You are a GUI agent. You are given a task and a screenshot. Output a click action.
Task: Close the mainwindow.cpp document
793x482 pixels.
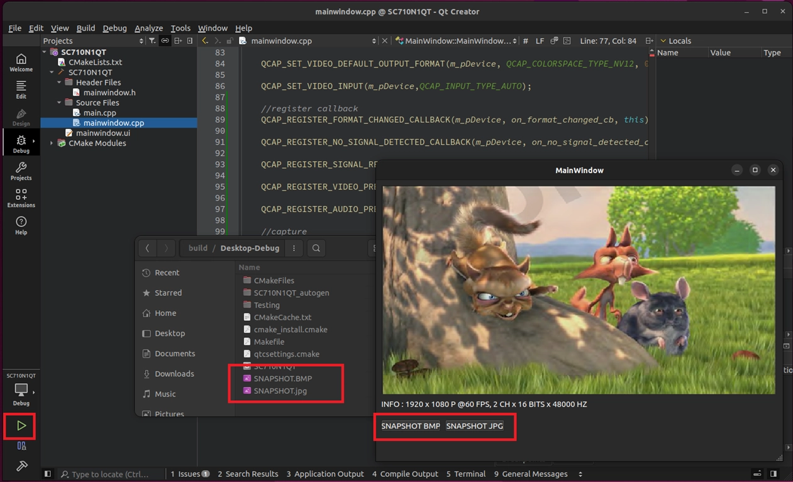385,41
